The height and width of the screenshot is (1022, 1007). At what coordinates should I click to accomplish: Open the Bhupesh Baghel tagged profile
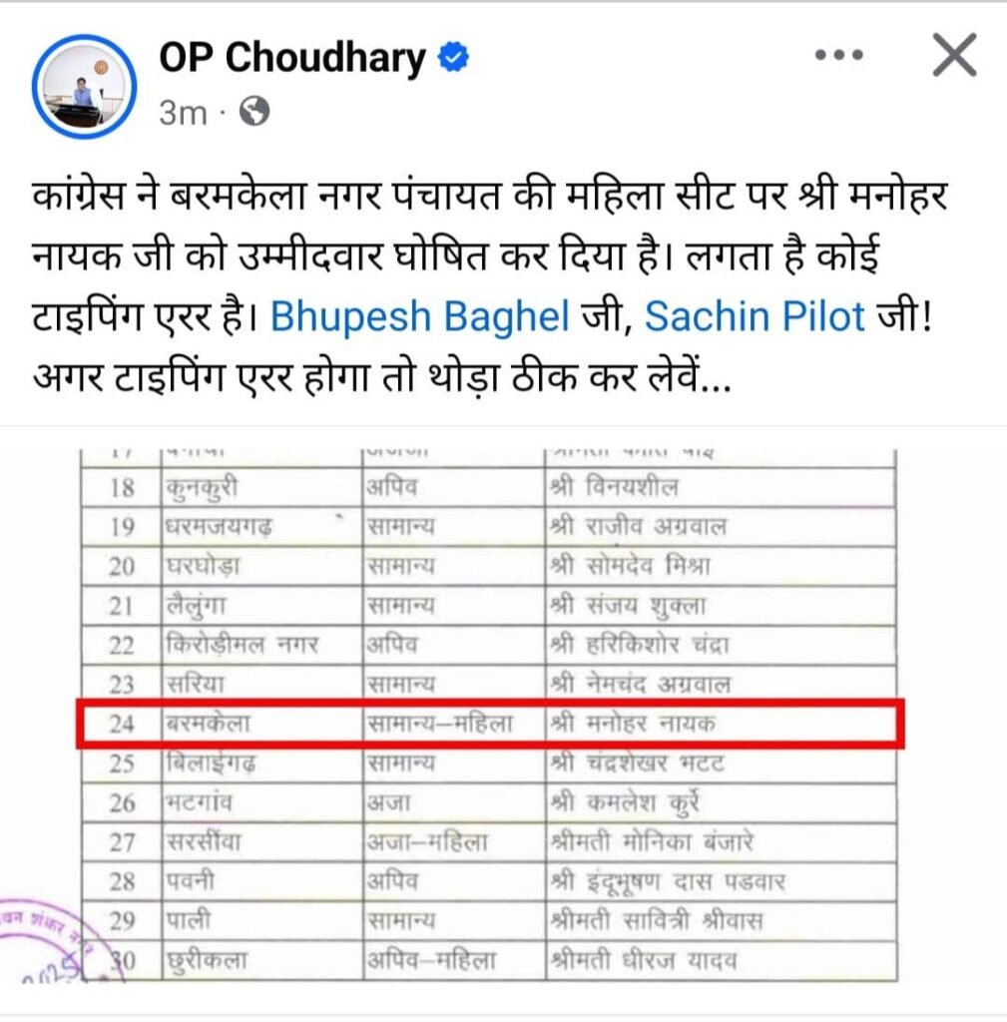pyautogui.click(x=421, y=316)
